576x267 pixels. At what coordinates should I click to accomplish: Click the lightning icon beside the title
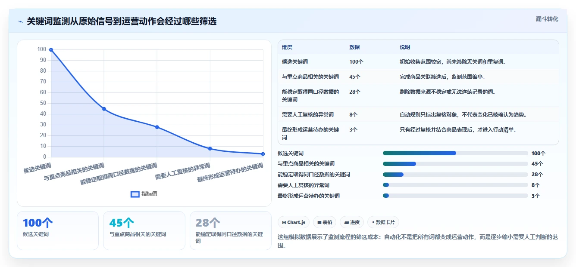point(20,21)
